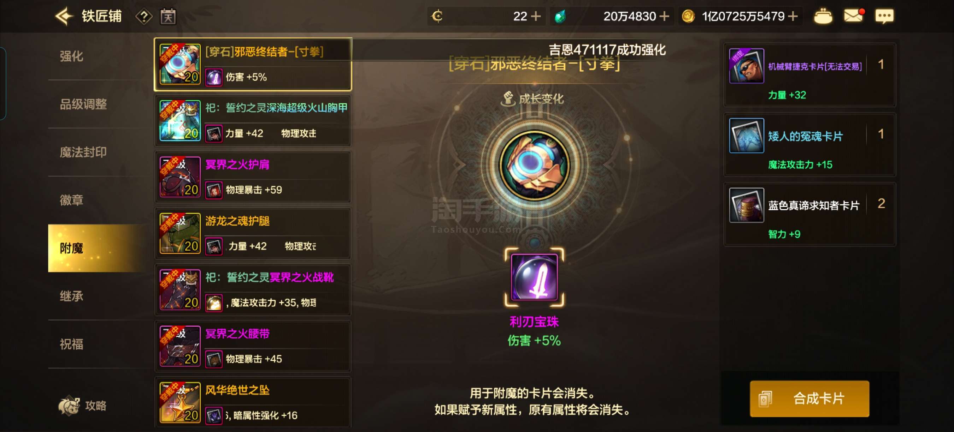Select 冥界之火护肩 equipment entry

coord(253,177)
